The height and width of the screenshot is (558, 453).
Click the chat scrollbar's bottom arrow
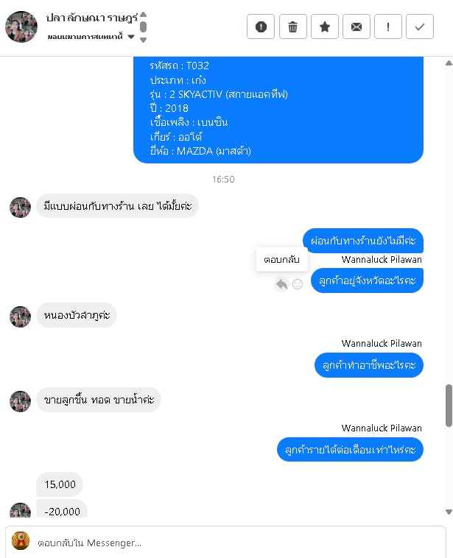(x=449, y=512)
